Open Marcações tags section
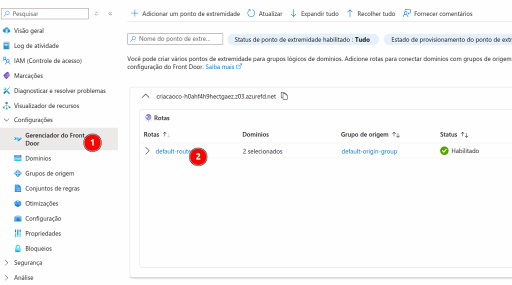 28,75
